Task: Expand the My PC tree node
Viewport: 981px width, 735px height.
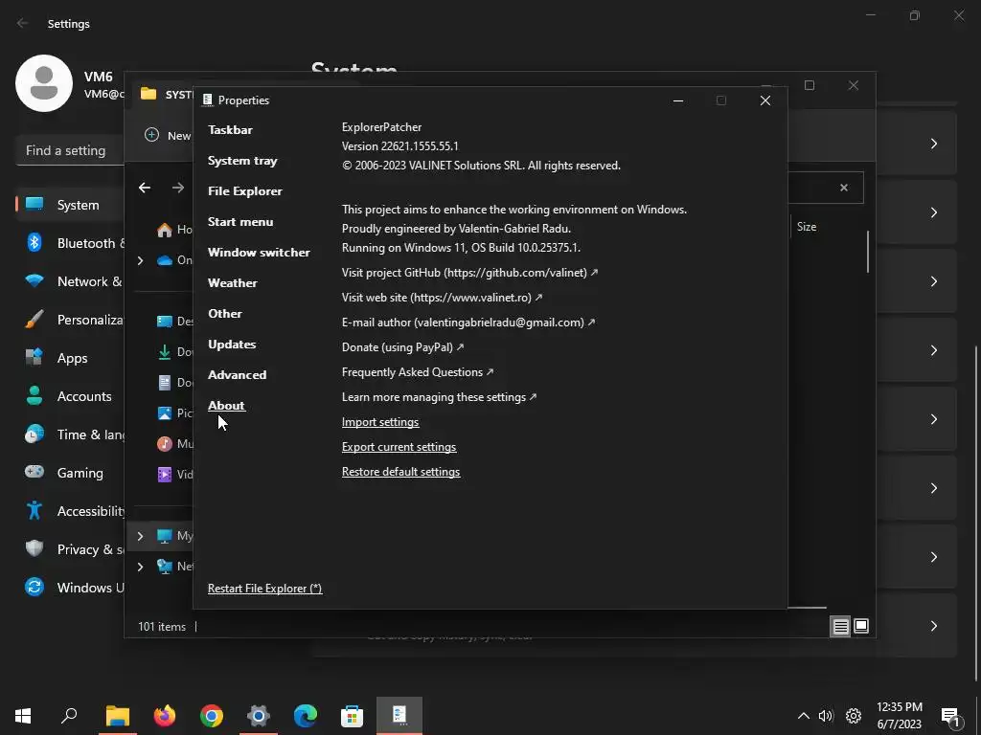Action: [140, 536]
